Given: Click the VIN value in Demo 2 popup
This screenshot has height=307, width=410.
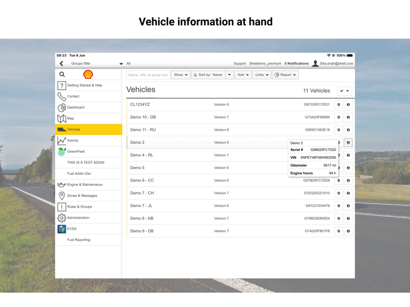Looking at the screenshot, I should (x=318, y=158).
